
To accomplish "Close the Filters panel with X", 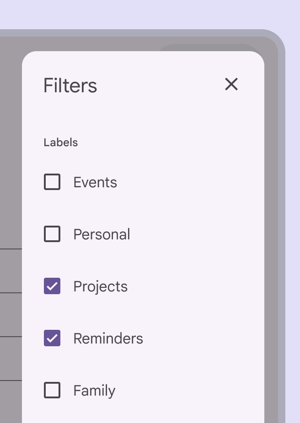I will [x=231, y=84].
